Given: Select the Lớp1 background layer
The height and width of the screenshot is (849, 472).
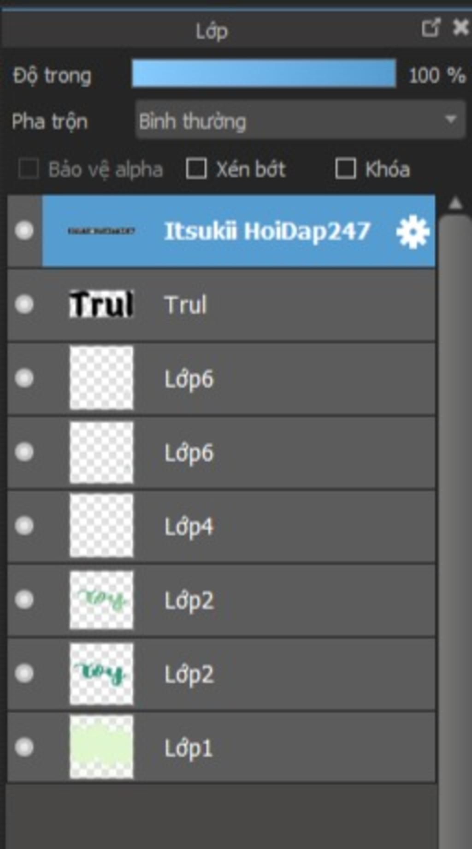Looking at the screenshot, I should (221, 747).
